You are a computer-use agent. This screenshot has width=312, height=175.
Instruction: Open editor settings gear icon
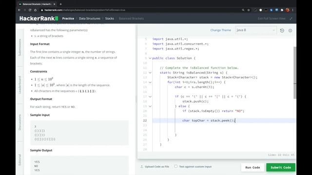[x=291, y=31]
